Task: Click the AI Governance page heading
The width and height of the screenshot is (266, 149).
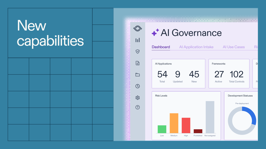Action: (x=191, y=33)
